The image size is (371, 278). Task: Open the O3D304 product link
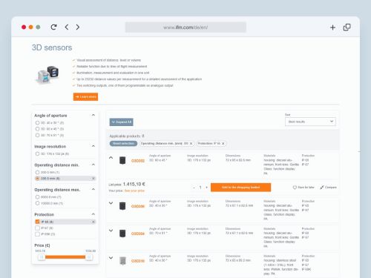pos(138,234)
